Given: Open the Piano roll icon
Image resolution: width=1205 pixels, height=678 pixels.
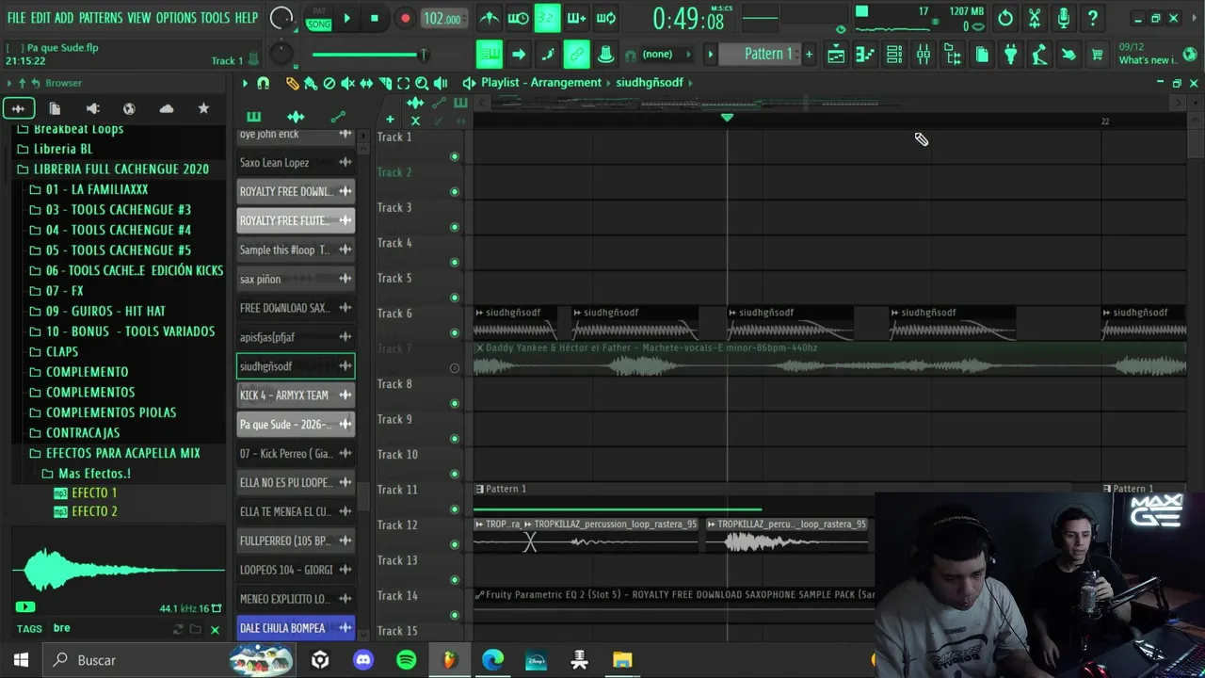Looking at the screenshot, I should 865,55.
